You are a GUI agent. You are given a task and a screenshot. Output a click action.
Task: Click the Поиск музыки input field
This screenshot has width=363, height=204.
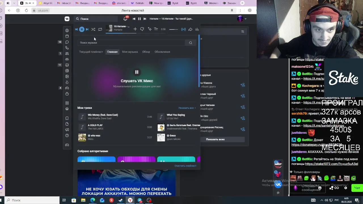[x=132, y=43]
